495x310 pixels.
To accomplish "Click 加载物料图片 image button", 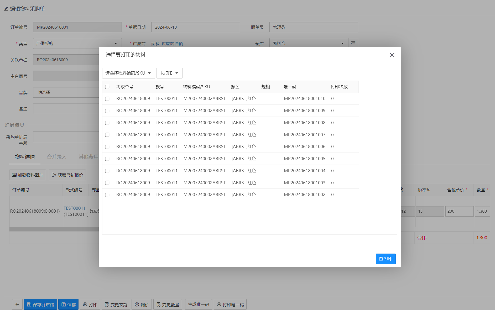I will point(28,175).
